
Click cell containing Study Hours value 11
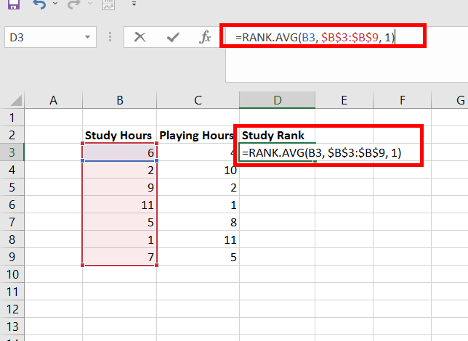(x=119, y=205)
